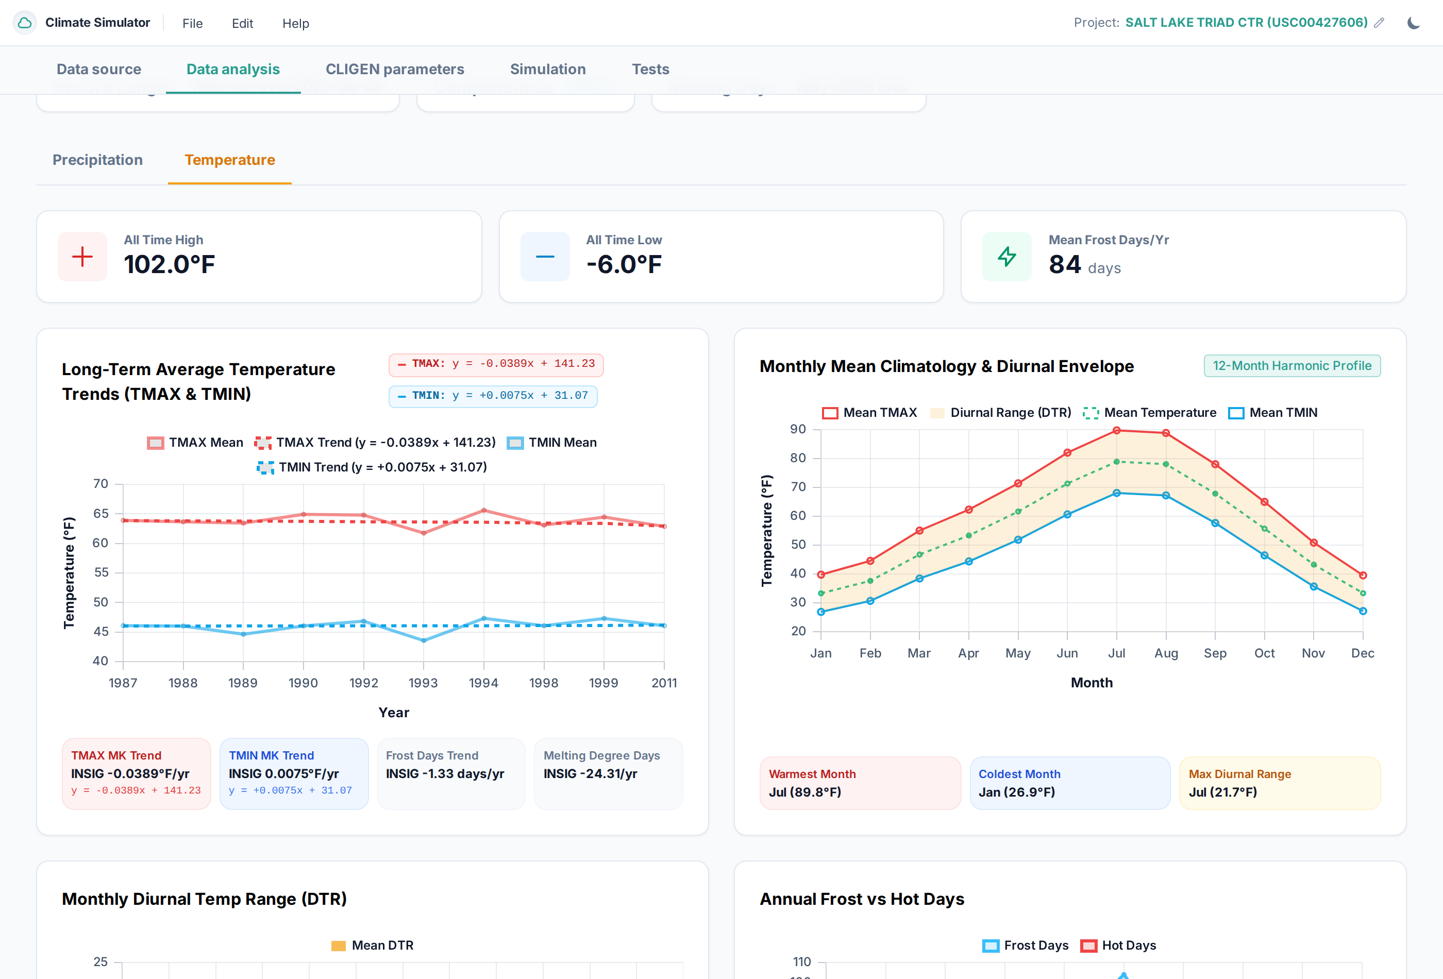Toggle the TMIN Mean legend series
This screenshot has width=1443, height=979.
pos(551,443)
